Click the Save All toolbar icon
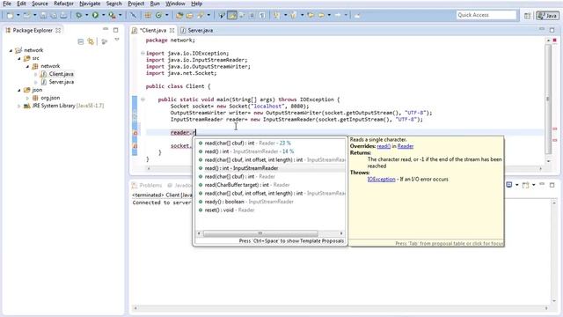 pos(54,16)
